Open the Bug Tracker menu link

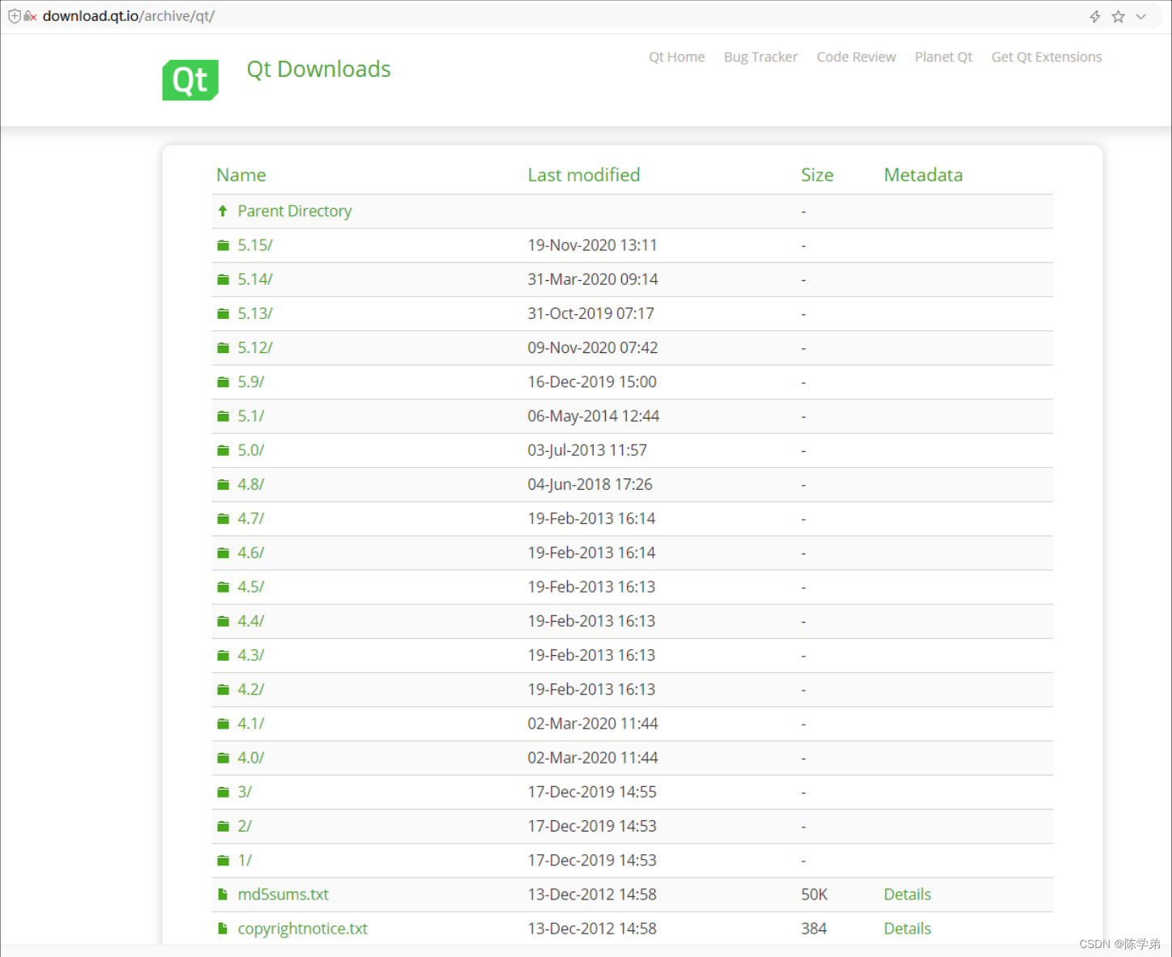[761, 57]
